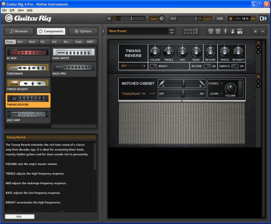Click the DRY/AIR slider in Matched Cabinet
This screenshot has height=224, width=271.
click(x=182, y=94)
